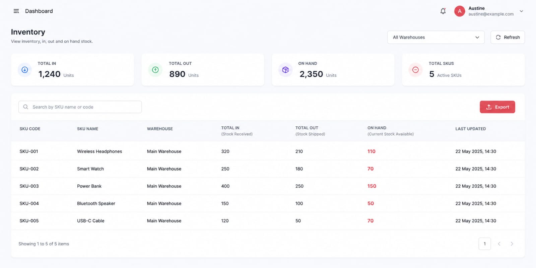Click the Total In down-arrow icon

point(25,70)
